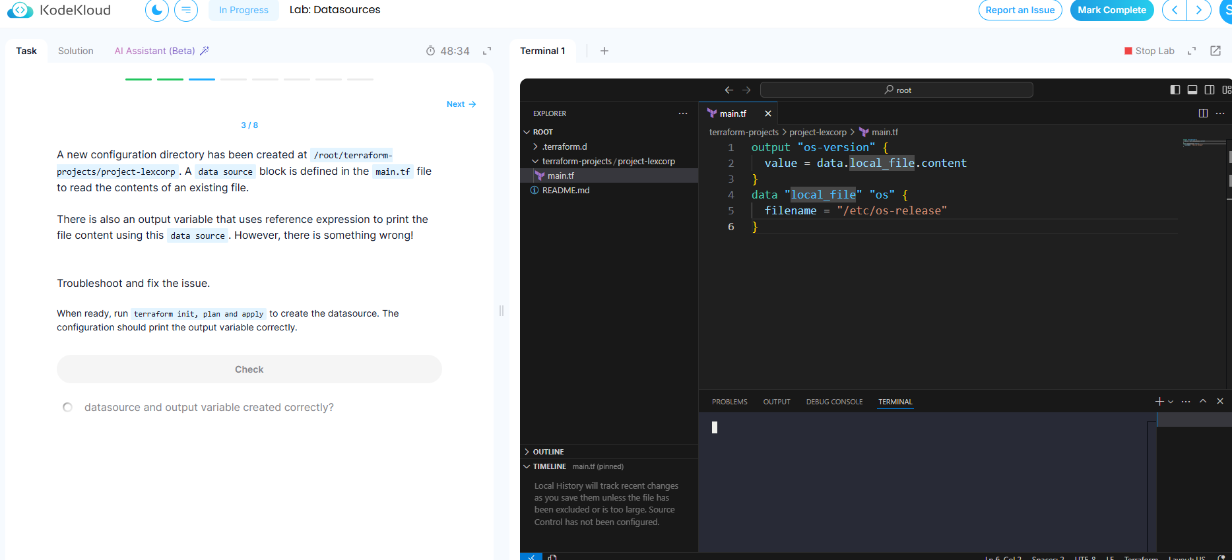Click "/etc/os-release" string in editor

click(892, 210)
